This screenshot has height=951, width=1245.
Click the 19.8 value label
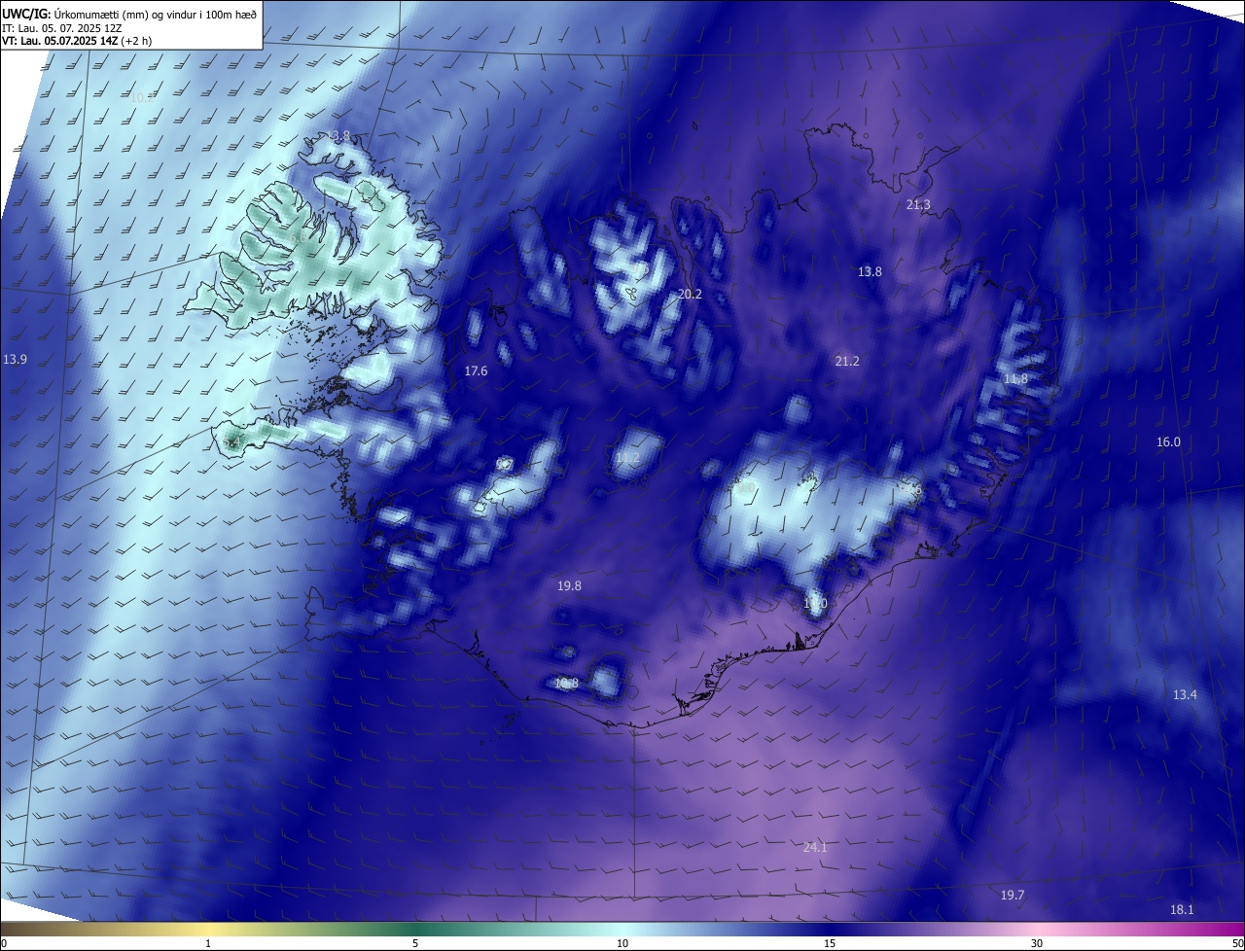click(569, 586)
